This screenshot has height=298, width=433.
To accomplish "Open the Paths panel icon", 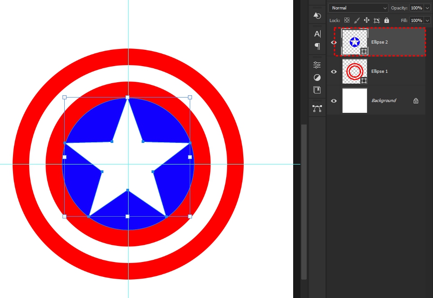I will tap(317, 108).
